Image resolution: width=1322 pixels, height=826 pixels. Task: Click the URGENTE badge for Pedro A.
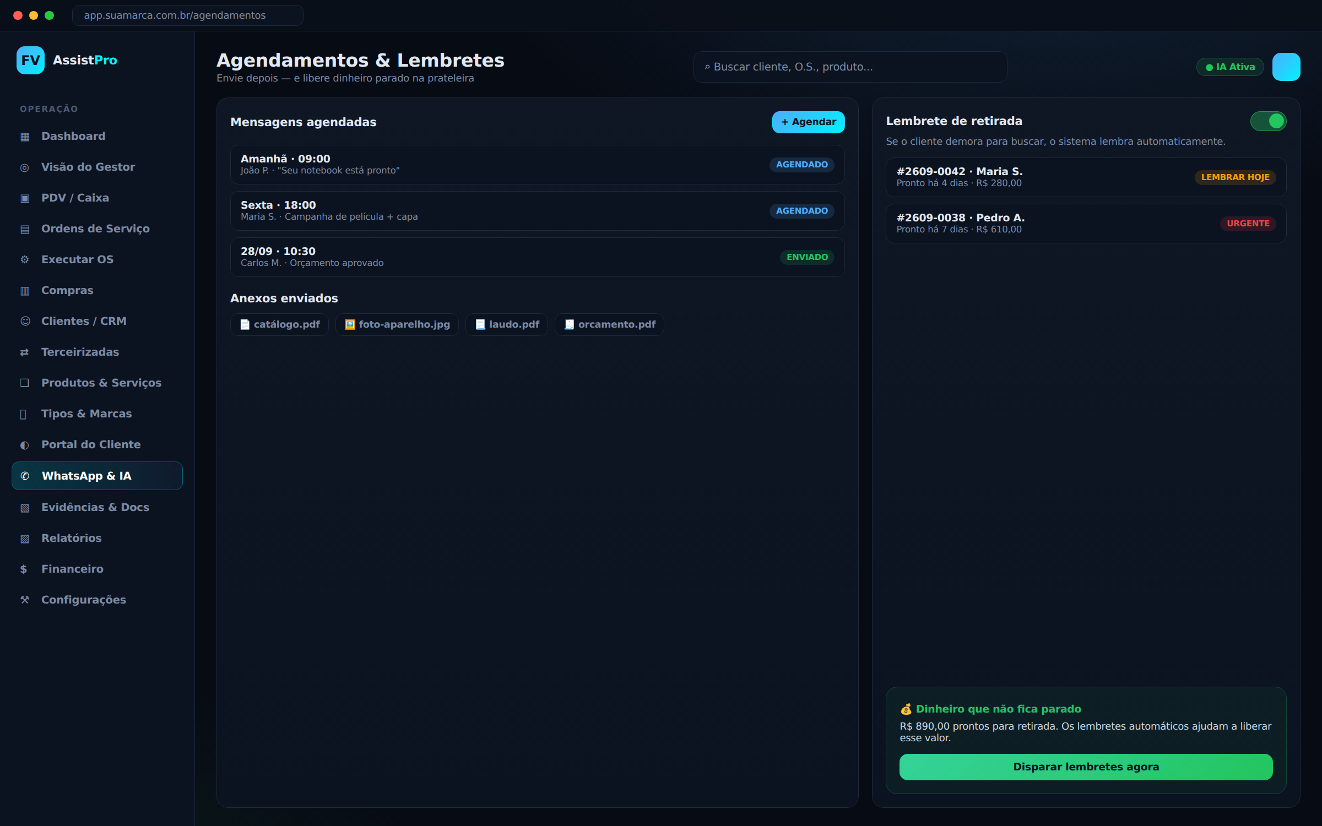(1248, 224)
